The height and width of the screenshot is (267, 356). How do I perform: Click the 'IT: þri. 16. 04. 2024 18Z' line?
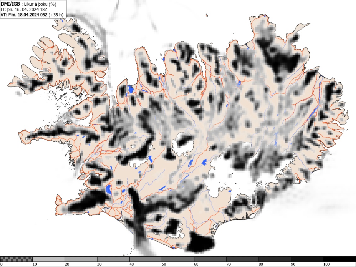24,10
